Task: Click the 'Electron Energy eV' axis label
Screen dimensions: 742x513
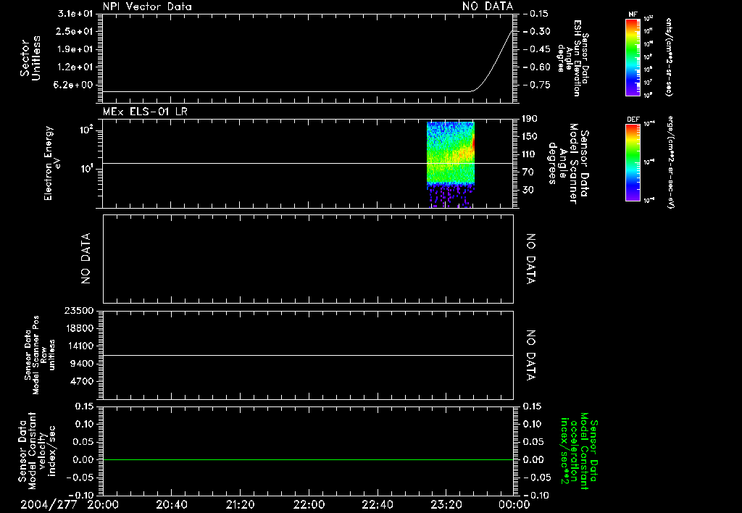Action: 51,163
